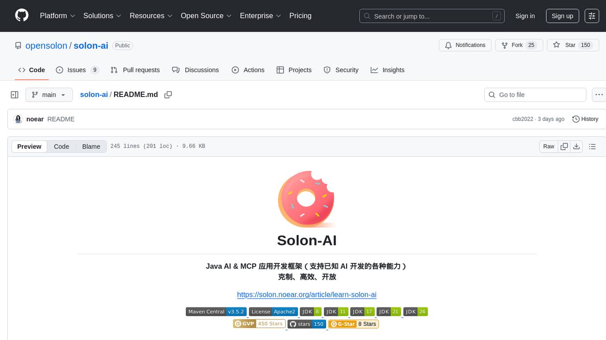
Task: Select the Blame view
Action: click(x=91, y=146)
